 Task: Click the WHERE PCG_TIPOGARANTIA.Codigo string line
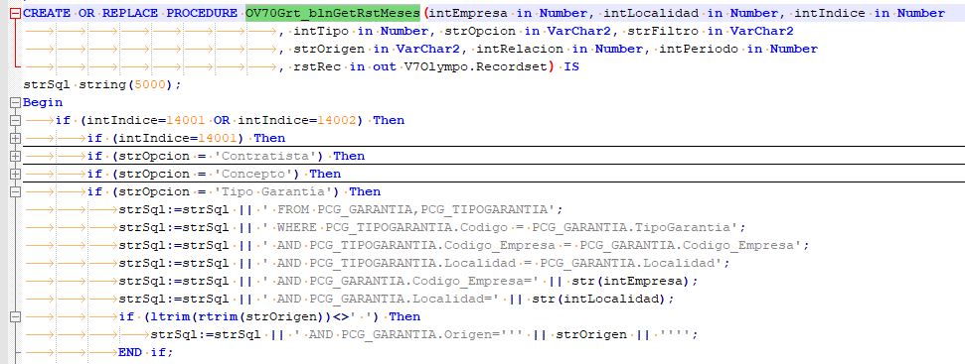click(432, 227)
